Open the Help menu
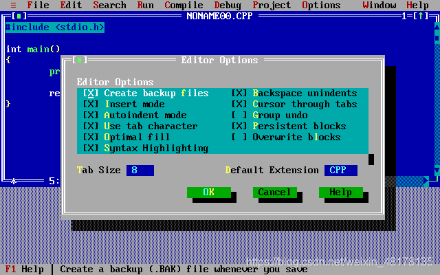This screenshot has width=440, height=275. (418, 5)
